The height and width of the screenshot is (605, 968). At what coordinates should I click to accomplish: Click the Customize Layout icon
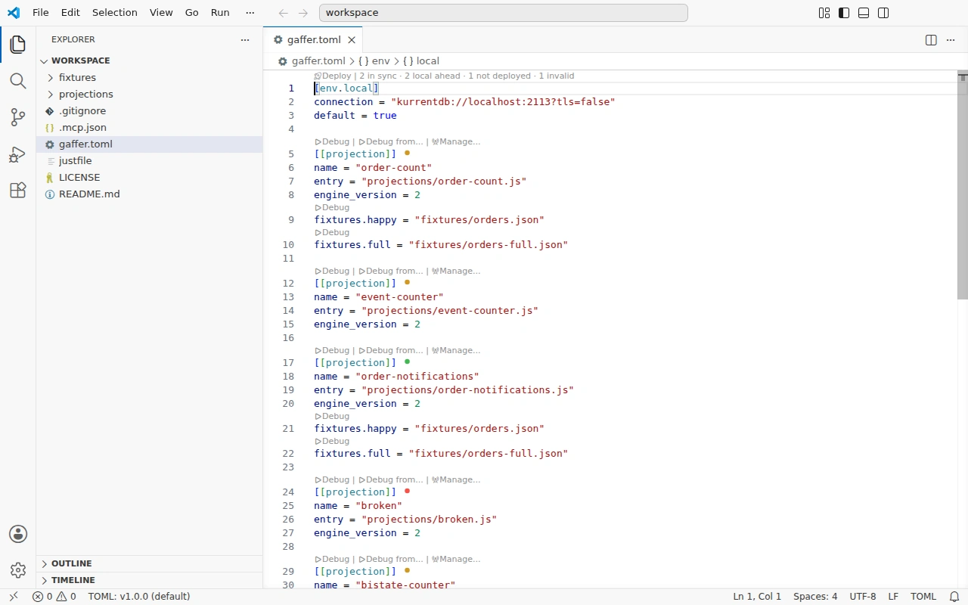pyautogui.click(x=824, y=13)
